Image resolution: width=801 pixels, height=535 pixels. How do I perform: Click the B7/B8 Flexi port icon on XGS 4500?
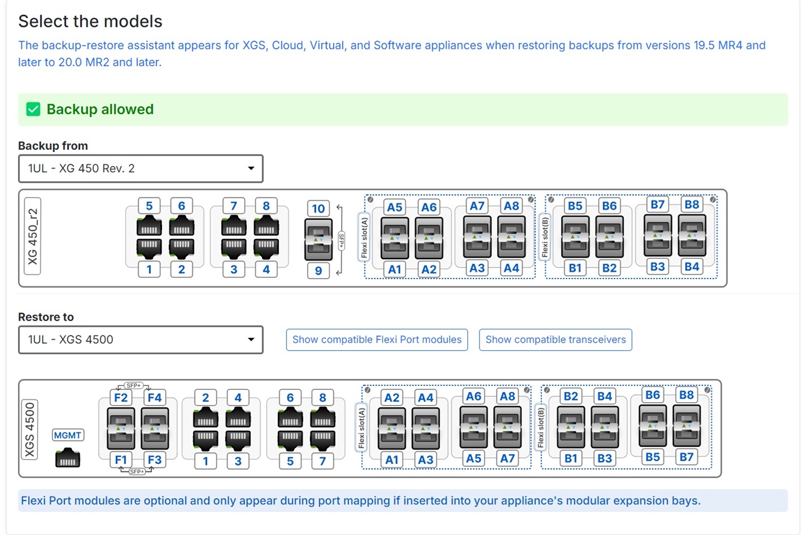pos(686,427)
